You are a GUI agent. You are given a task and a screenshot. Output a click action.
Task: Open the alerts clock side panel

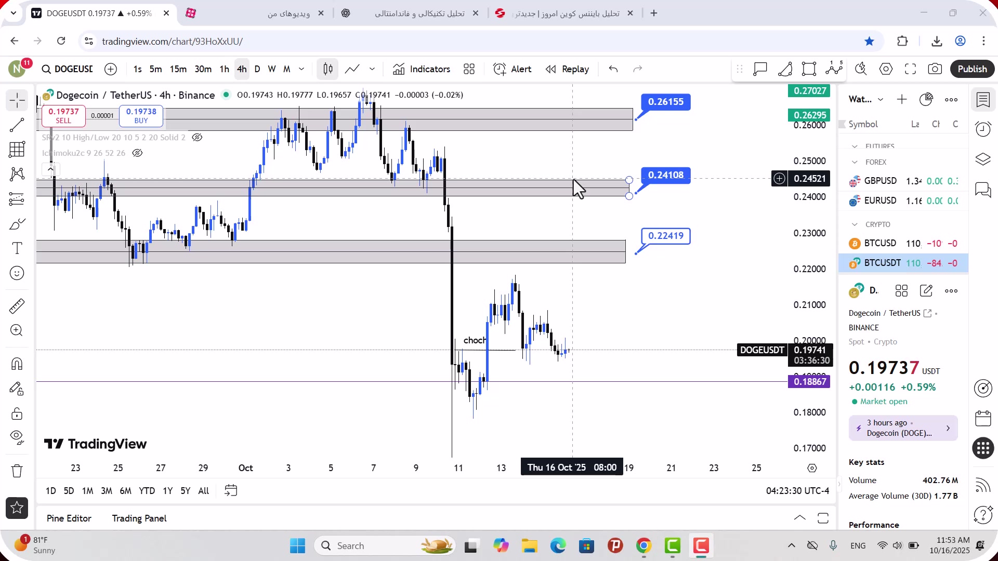click(983, 129)
